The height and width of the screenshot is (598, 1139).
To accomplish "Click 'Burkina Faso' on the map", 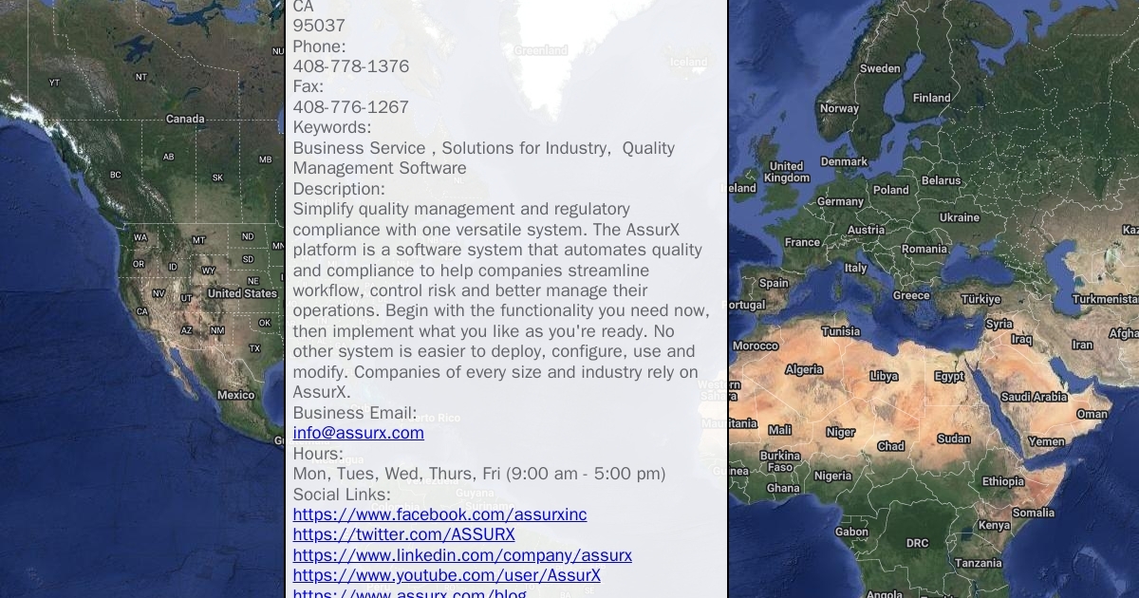I will click(x=780, y=461).
